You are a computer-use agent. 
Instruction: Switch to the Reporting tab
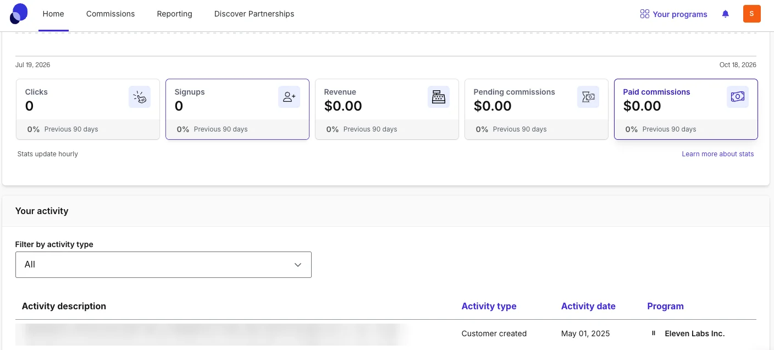pos(174,14)
